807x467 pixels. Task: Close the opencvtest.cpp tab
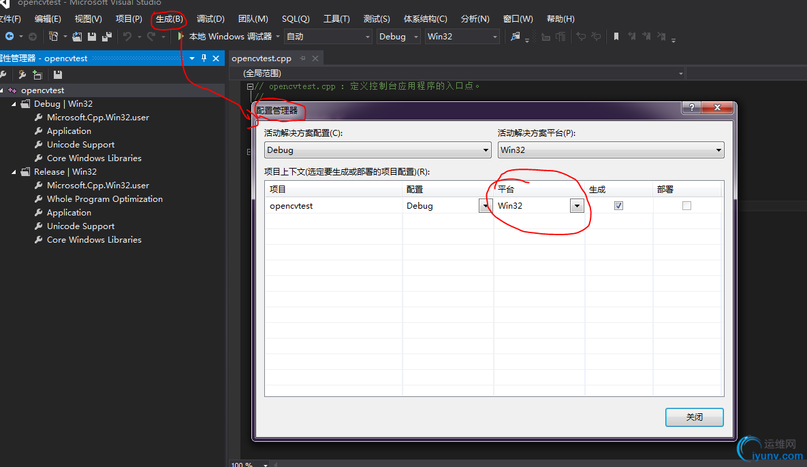(x=315, y=58)
